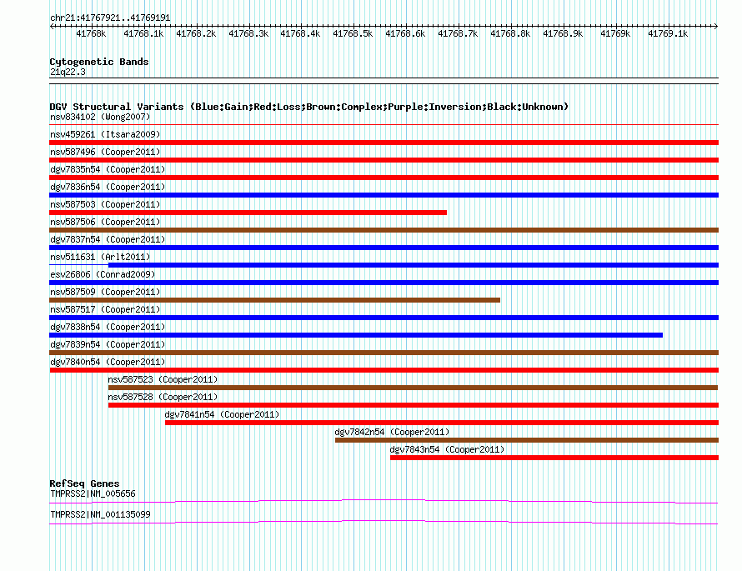Click the 41769.1k ruler position
The image size is (742, 571).
[668, 33]
